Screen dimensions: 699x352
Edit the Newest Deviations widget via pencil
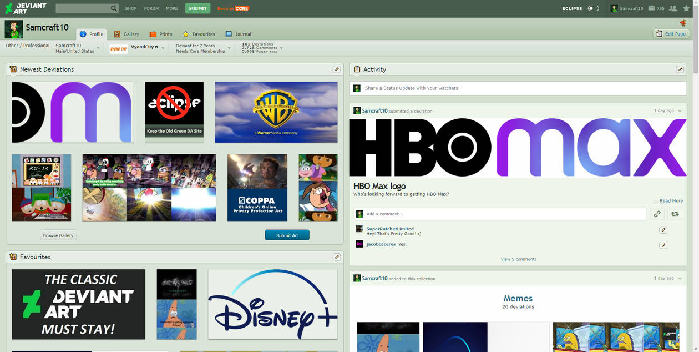337,69
